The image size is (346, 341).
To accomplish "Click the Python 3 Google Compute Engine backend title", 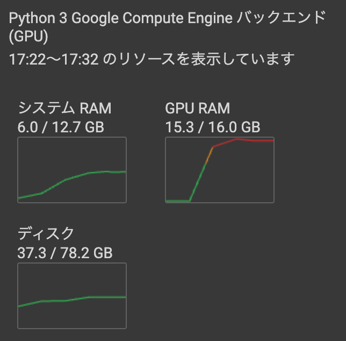I will 167,19.
